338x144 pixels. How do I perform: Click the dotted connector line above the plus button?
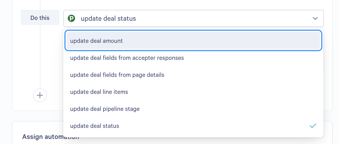40,57
